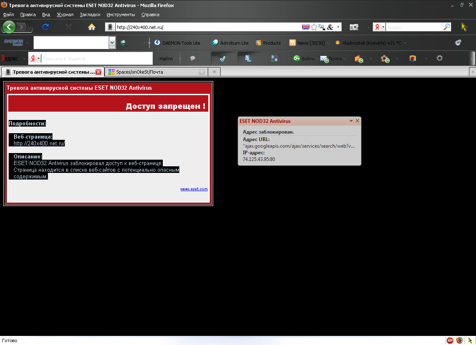Open the list all tabs dropdown
The width and height of the screenshot is (476, 345).
pyautogui.click(x=473, y=72)
